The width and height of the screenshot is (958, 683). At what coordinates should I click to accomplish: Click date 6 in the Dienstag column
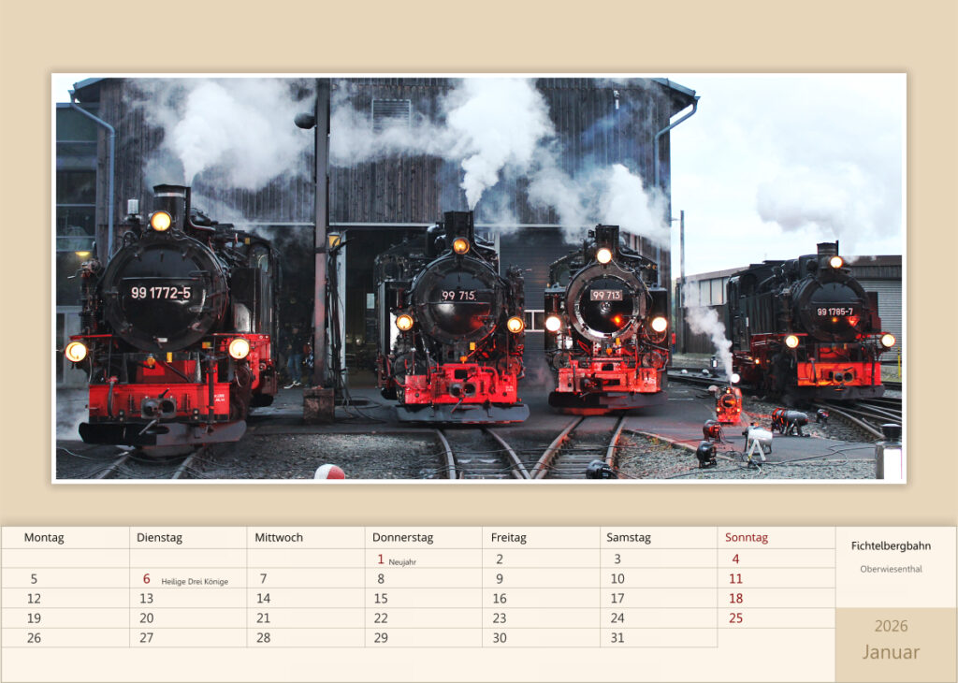[146, 578]
